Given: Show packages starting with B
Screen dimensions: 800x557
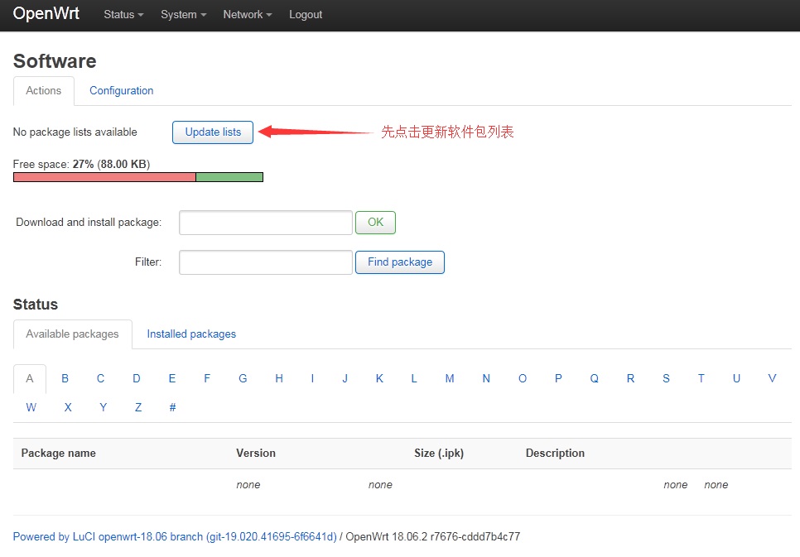Looking at the screenshot, I should (65, 378).
